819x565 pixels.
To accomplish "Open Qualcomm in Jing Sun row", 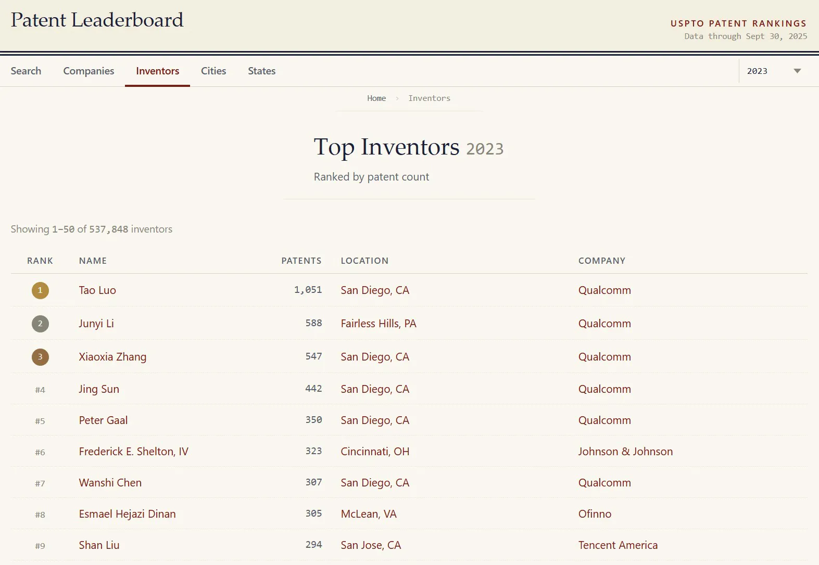I will coord(604,389).
